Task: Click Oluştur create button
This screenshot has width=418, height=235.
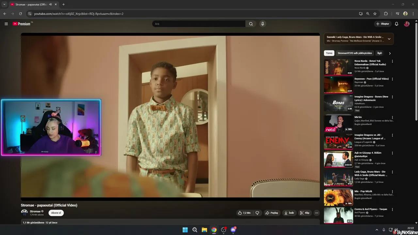Action: (383, 24)
